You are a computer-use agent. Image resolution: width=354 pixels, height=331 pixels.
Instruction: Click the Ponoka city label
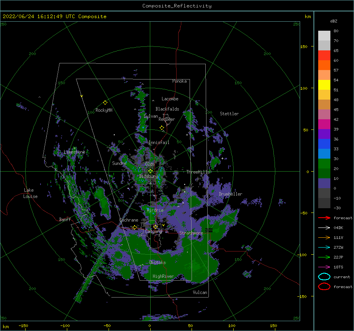pyautogui.click(x=179, y=81)
